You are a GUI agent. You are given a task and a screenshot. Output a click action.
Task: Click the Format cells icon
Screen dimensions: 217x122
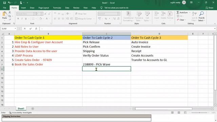pyautogui.click(x=170, y=14)
